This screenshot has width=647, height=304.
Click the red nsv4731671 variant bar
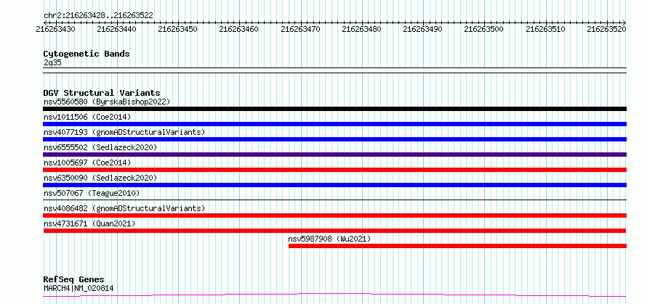pyautogui.click(x=334, y=231)
